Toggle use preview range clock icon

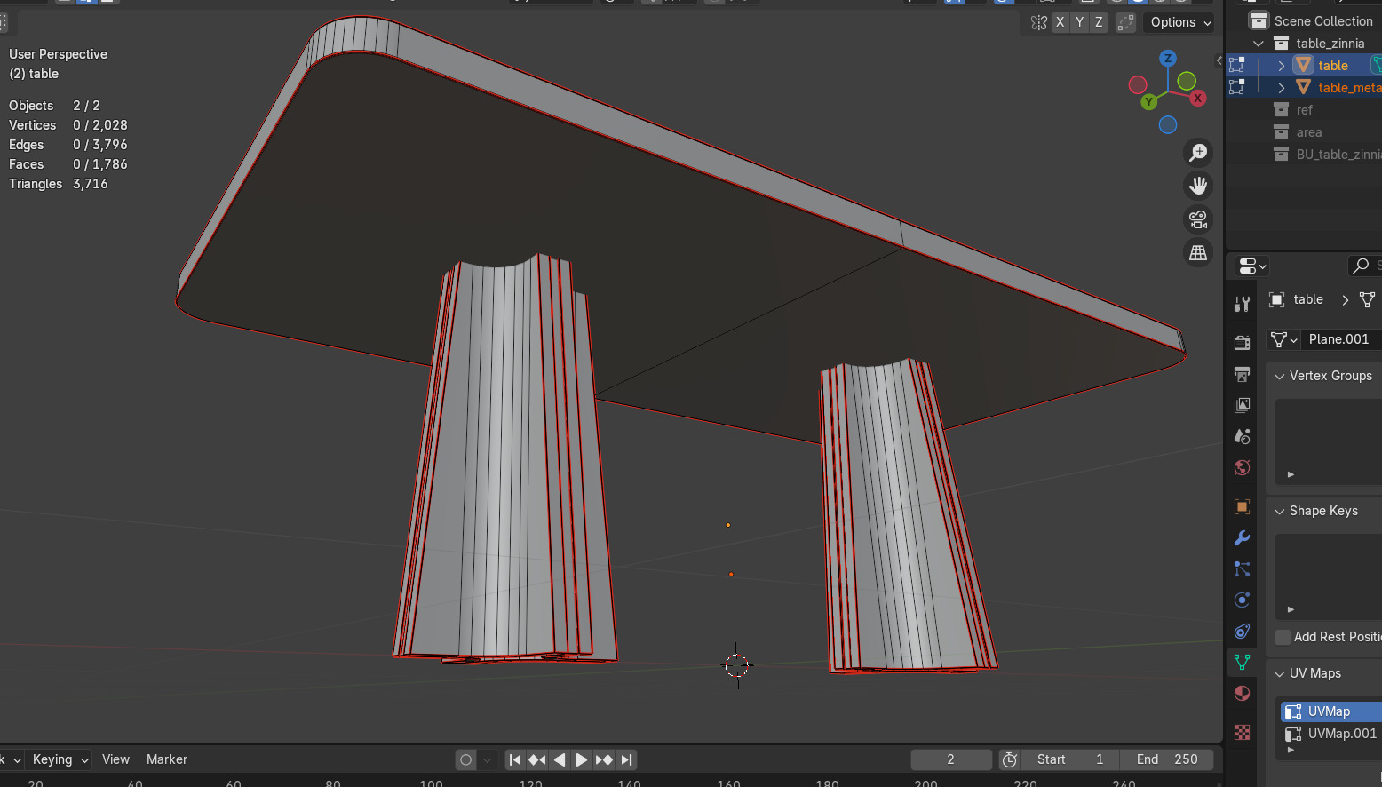point(1009,759)
